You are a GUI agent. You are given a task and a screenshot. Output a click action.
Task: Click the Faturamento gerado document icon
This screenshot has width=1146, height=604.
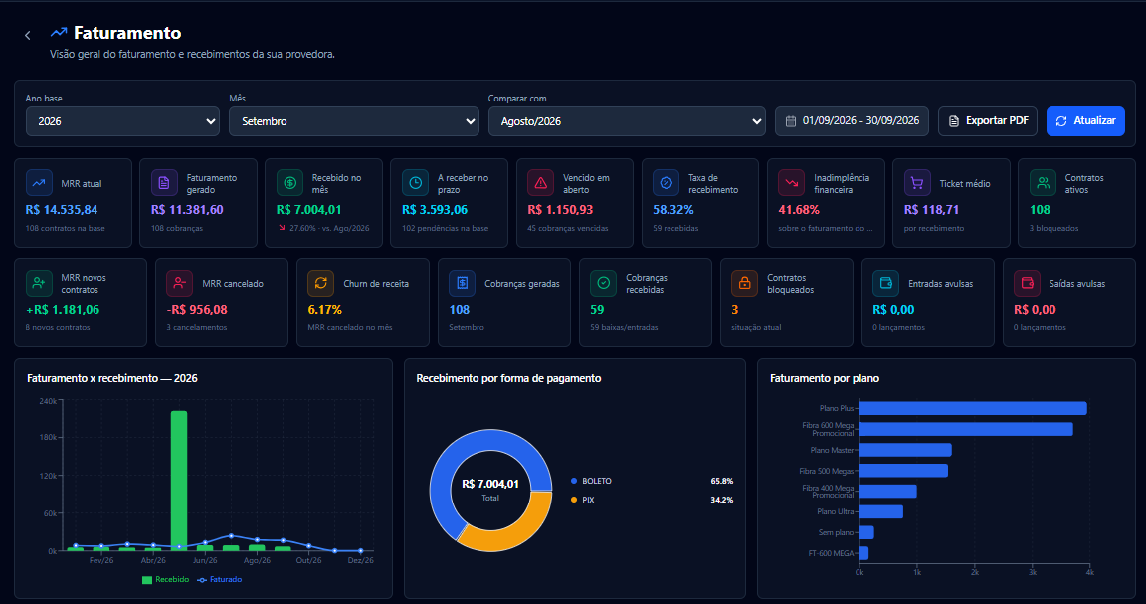pos(164,183)
